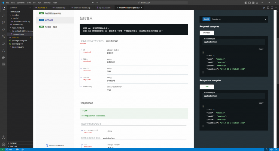The height and width of the screenshot is (151, 279).
Task: Open the Manage gear icon
Action: (3, 144)
